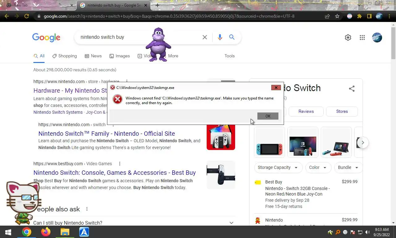This screenshot has width=396, height=238.
Task: Click the lock site info icon
Action: [x=39, y=16]
